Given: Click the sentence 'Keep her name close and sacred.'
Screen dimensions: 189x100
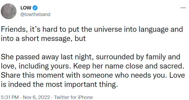Looking at the screenshot, I should (x=129, y=66).
